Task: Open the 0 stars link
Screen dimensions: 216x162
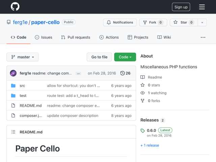Action: [154, 85]
